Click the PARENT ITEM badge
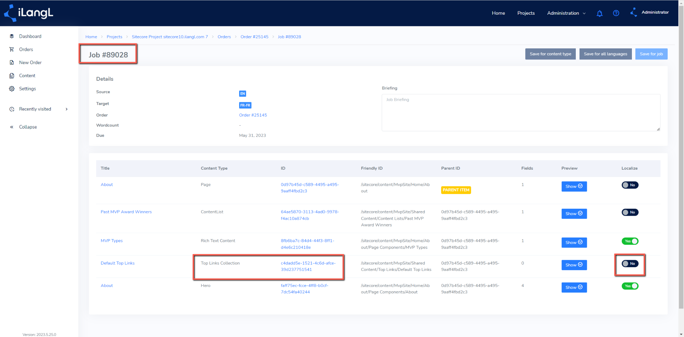This screenshot has height=337, width=684. pyautogui.click(x=456, y=190)
